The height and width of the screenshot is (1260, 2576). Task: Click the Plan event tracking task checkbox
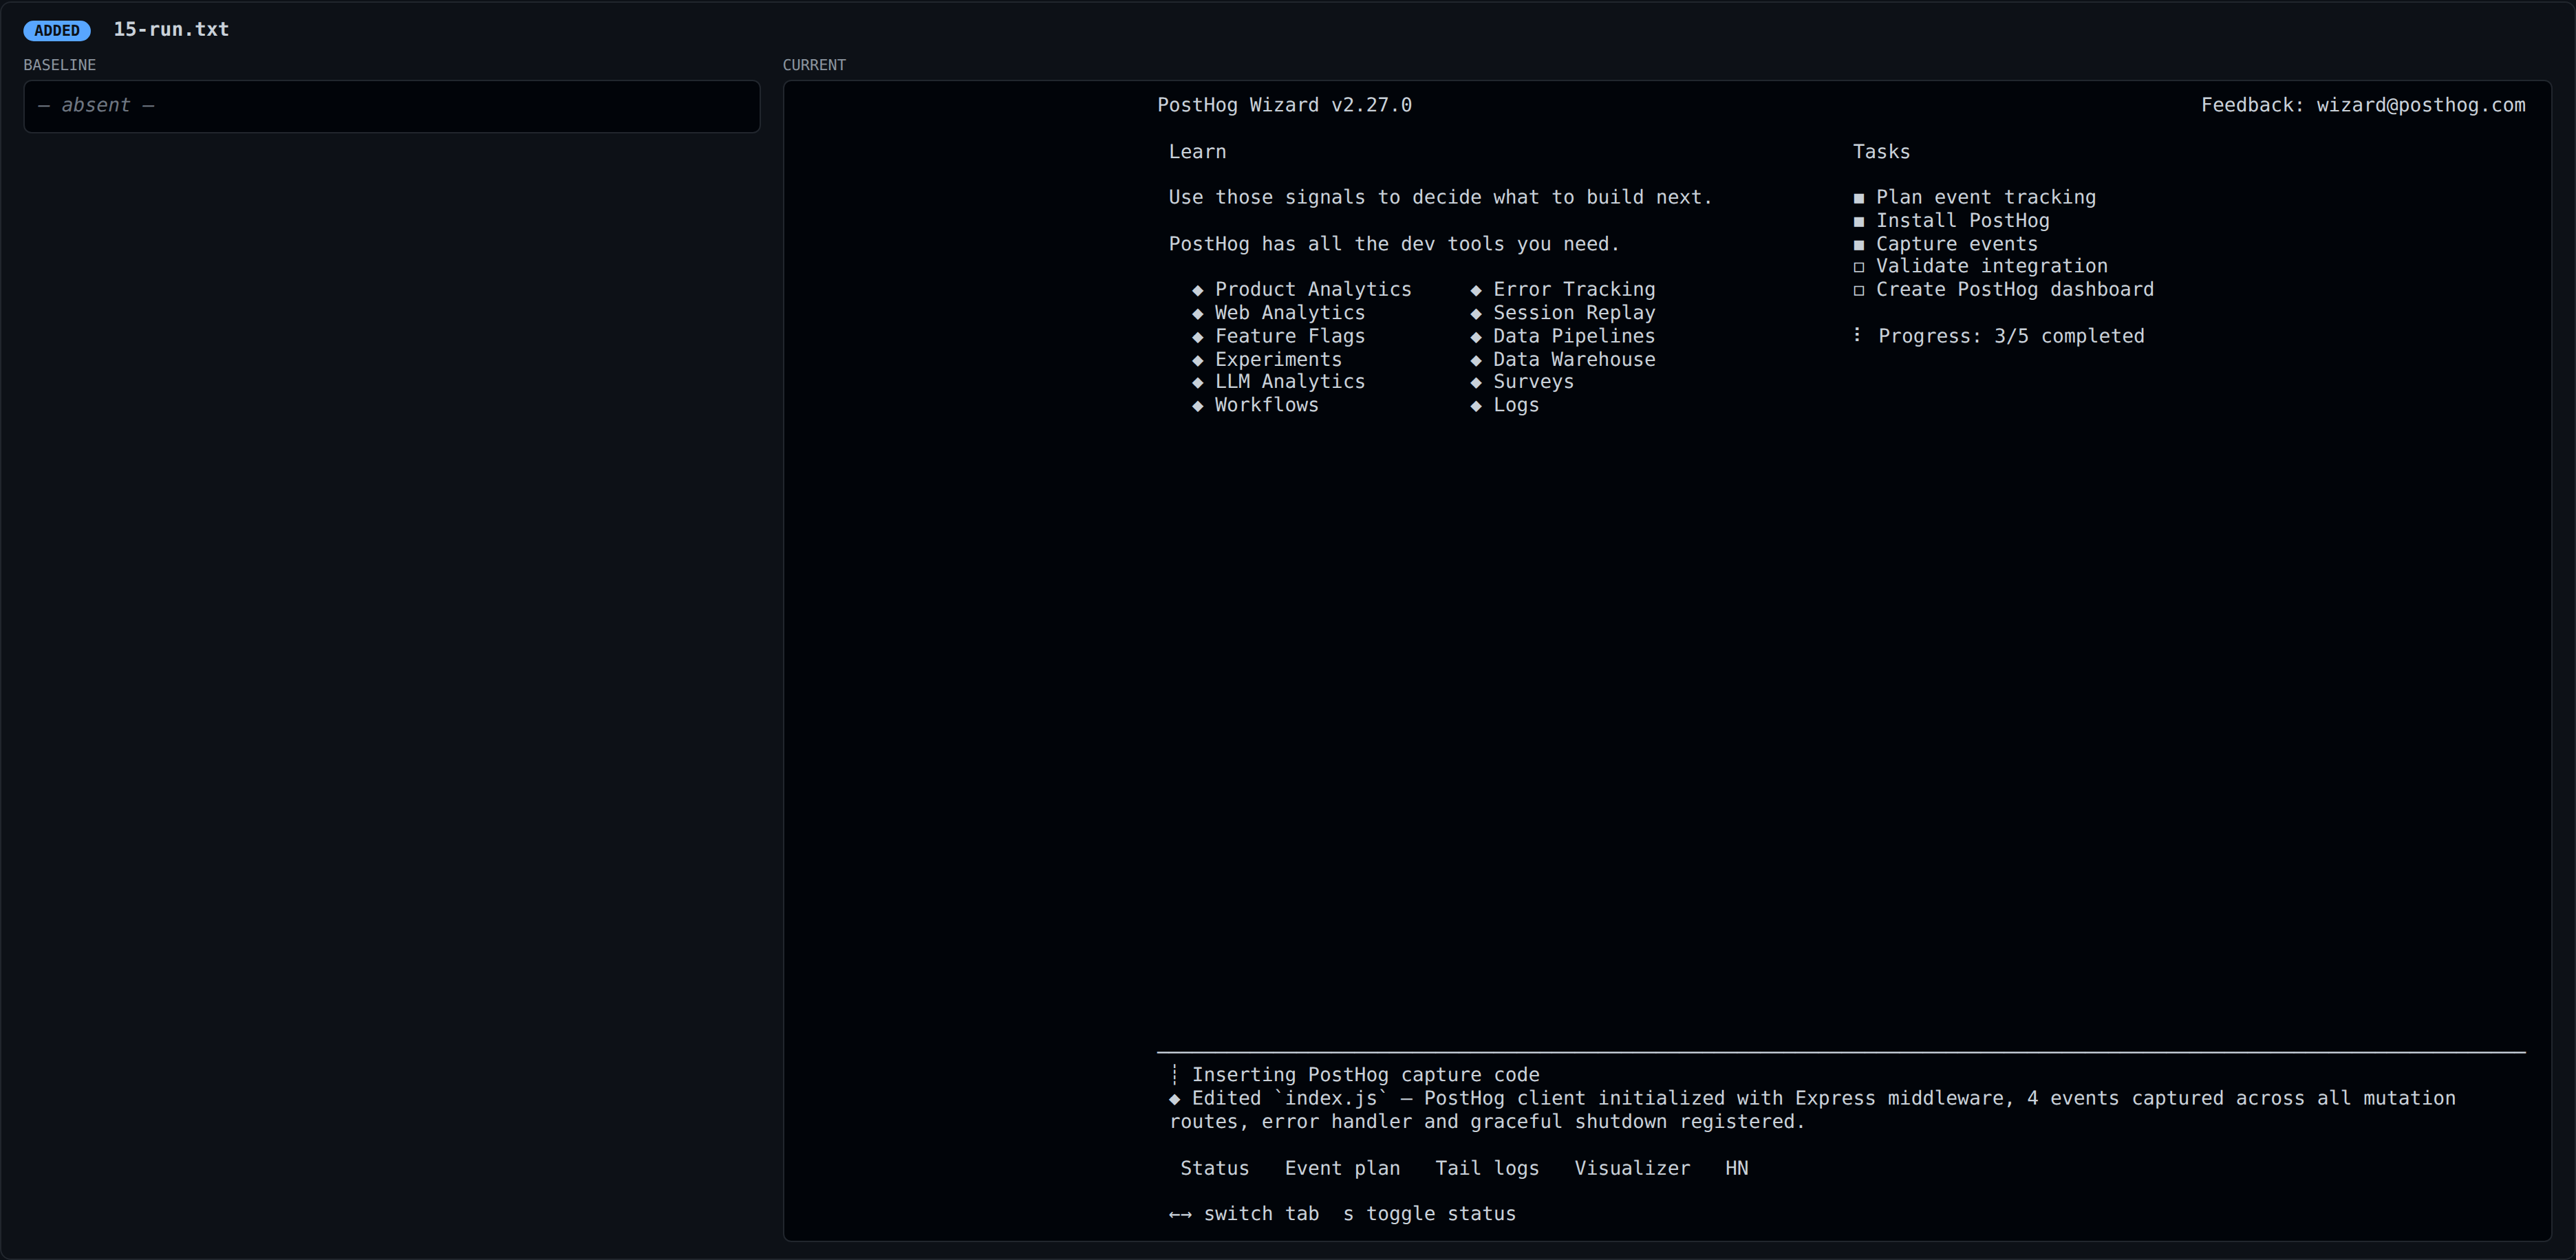coord(1859,198)
